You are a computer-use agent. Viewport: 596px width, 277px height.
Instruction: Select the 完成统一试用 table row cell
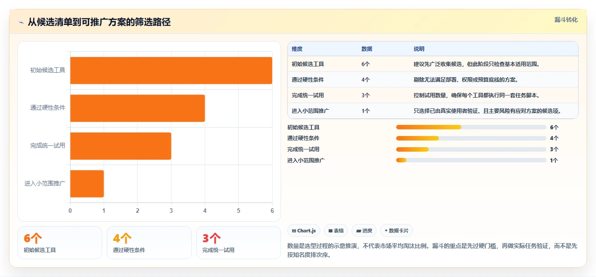308,95
